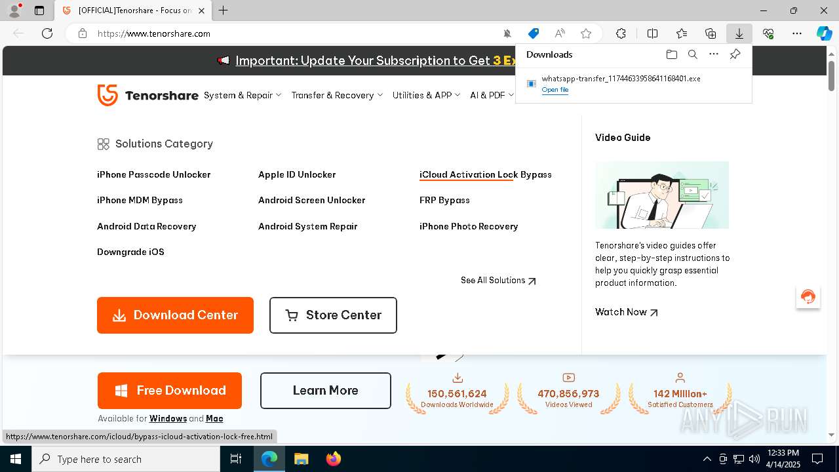Click the Tenorshare logo
This screenshot has width=839, height=472.
click(x=147, y=95)
